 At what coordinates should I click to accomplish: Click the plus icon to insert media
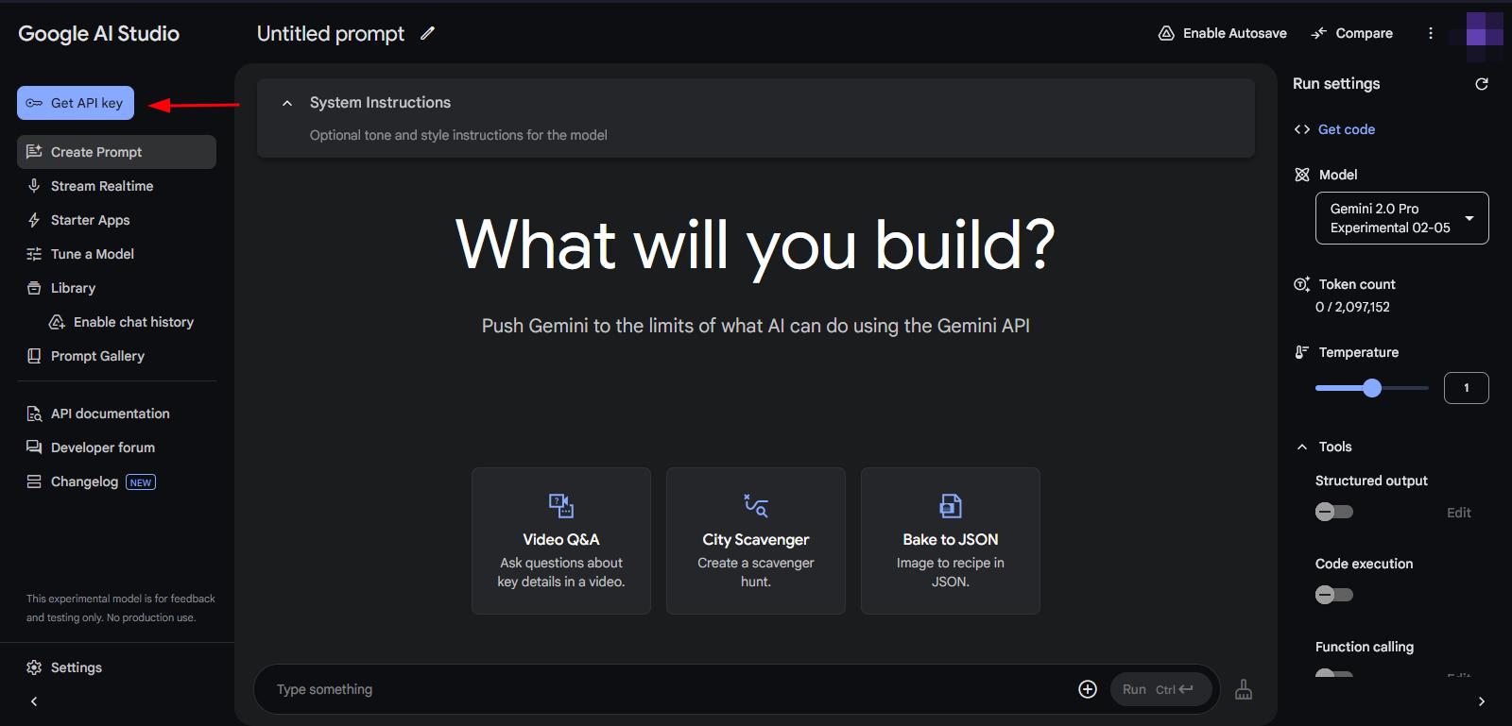click(x=1088, y=689)
